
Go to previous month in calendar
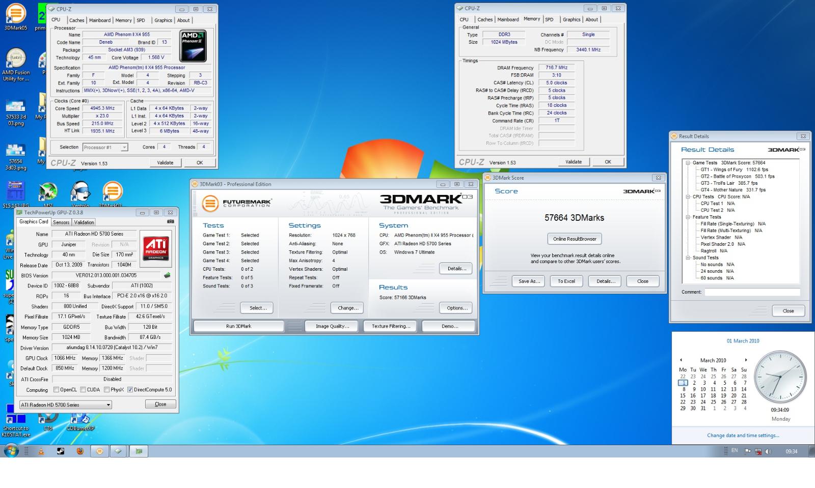[x=681, y=360]
